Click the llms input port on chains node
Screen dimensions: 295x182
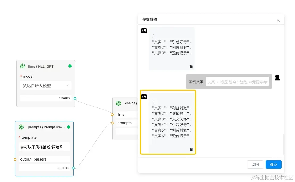coord(112,114)
